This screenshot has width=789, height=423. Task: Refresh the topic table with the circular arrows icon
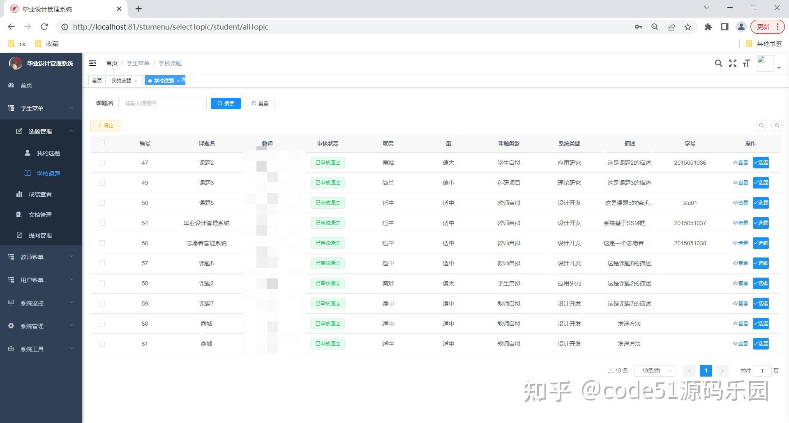777,126
